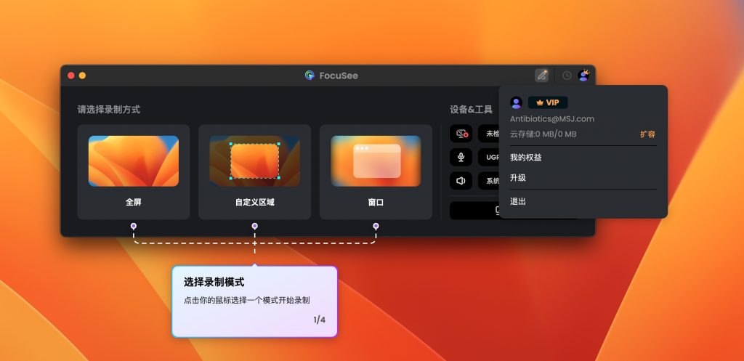Close the FocuSee window with red button

[x=71, y=76]
